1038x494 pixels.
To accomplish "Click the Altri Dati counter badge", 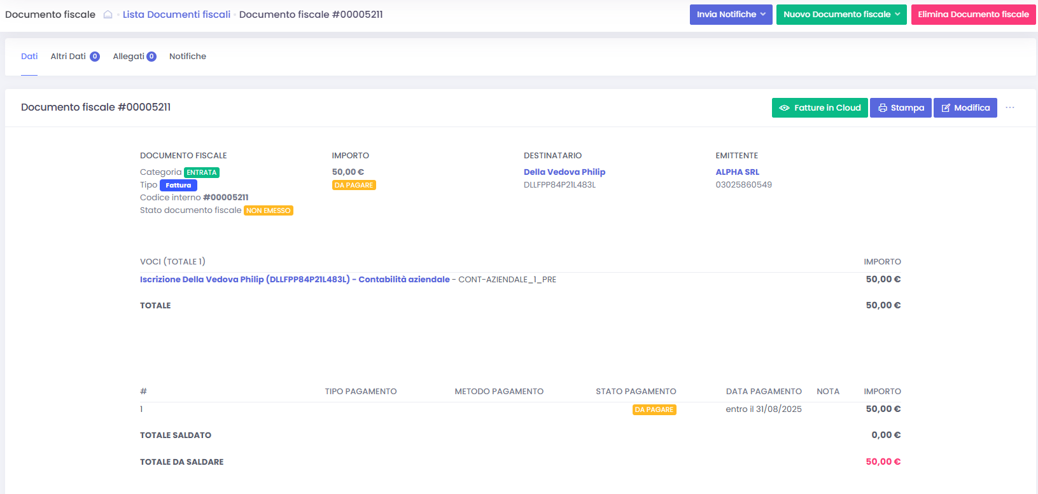I will [95, 57].
